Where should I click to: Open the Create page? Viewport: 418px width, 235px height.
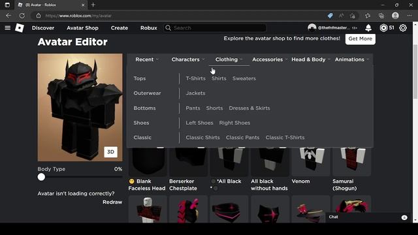[x=119, y=27]
